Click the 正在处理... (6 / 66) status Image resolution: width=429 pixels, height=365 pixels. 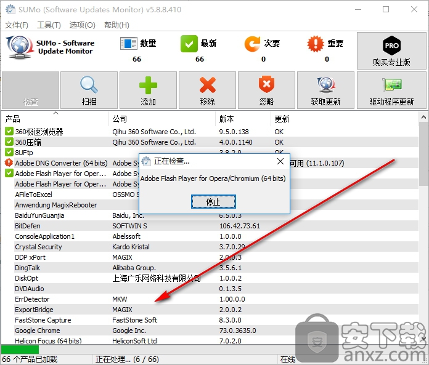(x=127, y=359)
